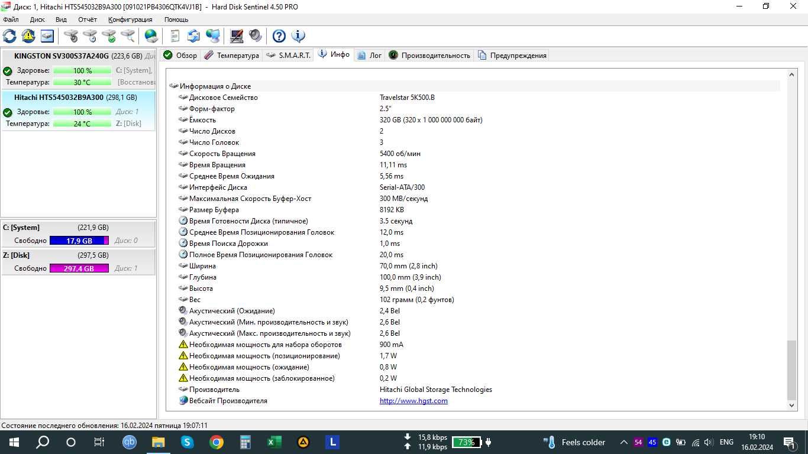
Task: Click the send report mail icon with arrows
Action: click(x=193, y=36)
